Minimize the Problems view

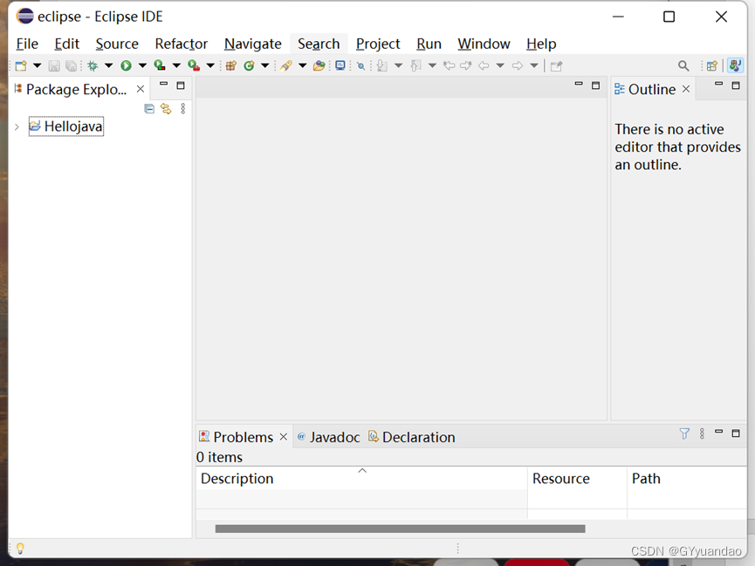click(718, 432)
